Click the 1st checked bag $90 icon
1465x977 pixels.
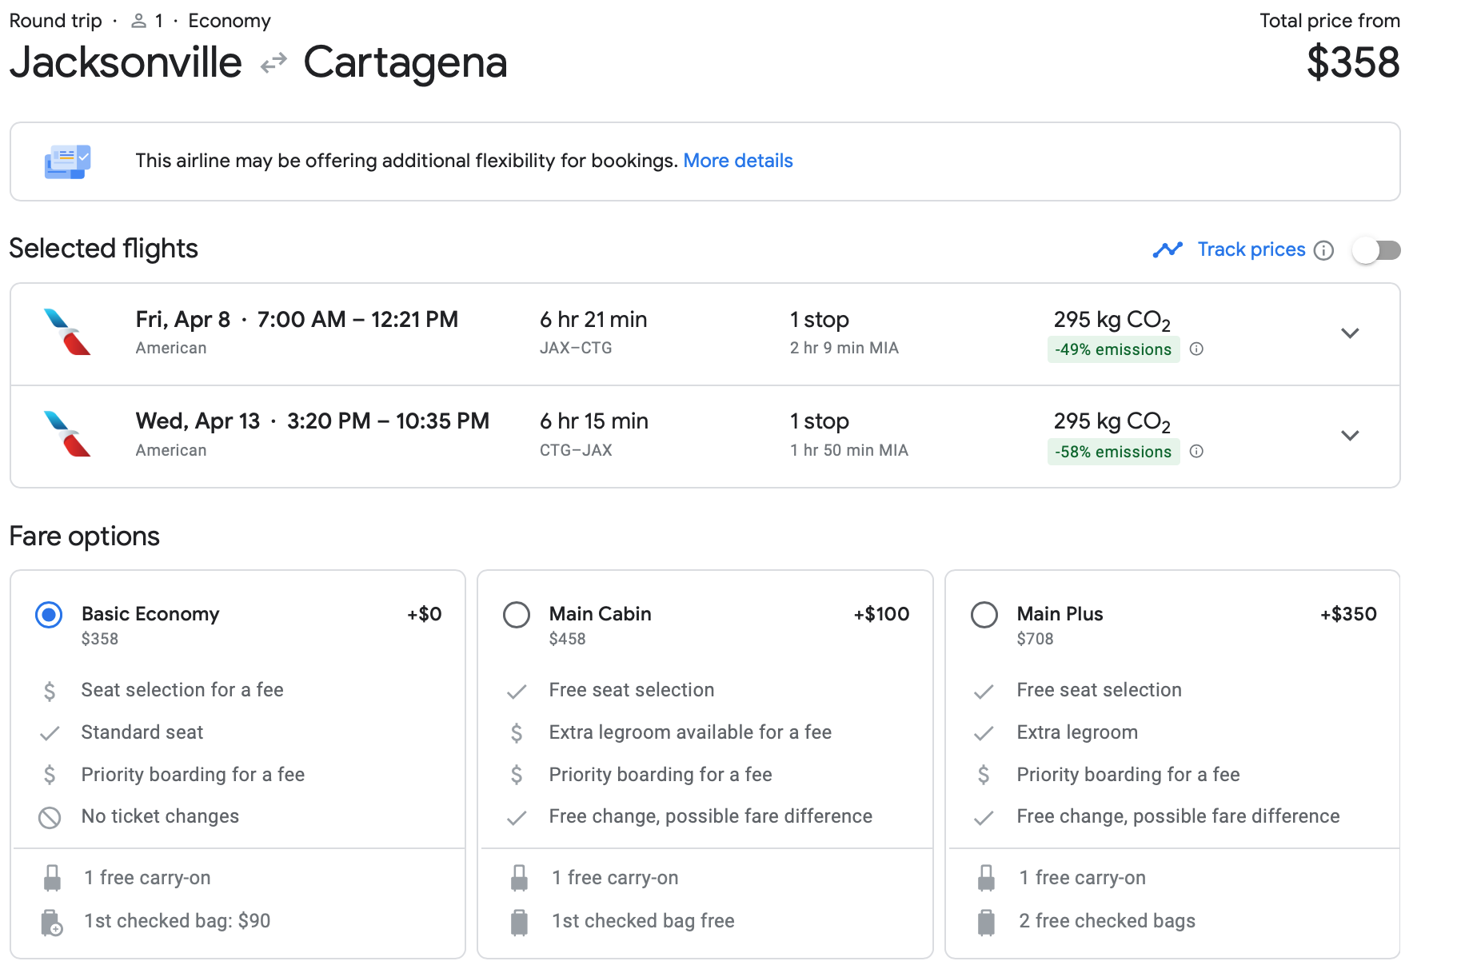pos(52,922)
